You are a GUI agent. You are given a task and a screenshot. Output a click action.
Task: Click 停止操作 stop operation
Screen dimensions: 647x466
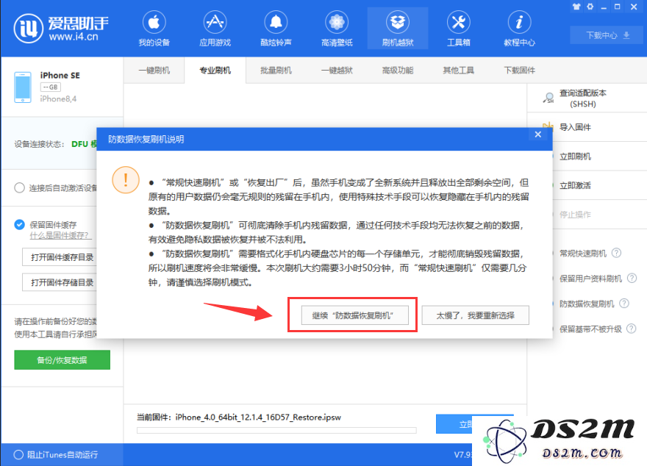click(575, 215)
